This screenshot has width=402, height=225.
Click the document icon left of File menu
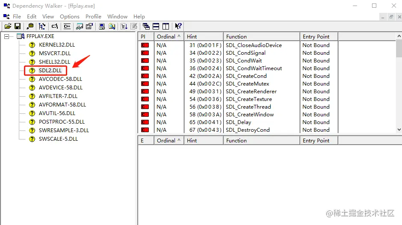[6, 16]
